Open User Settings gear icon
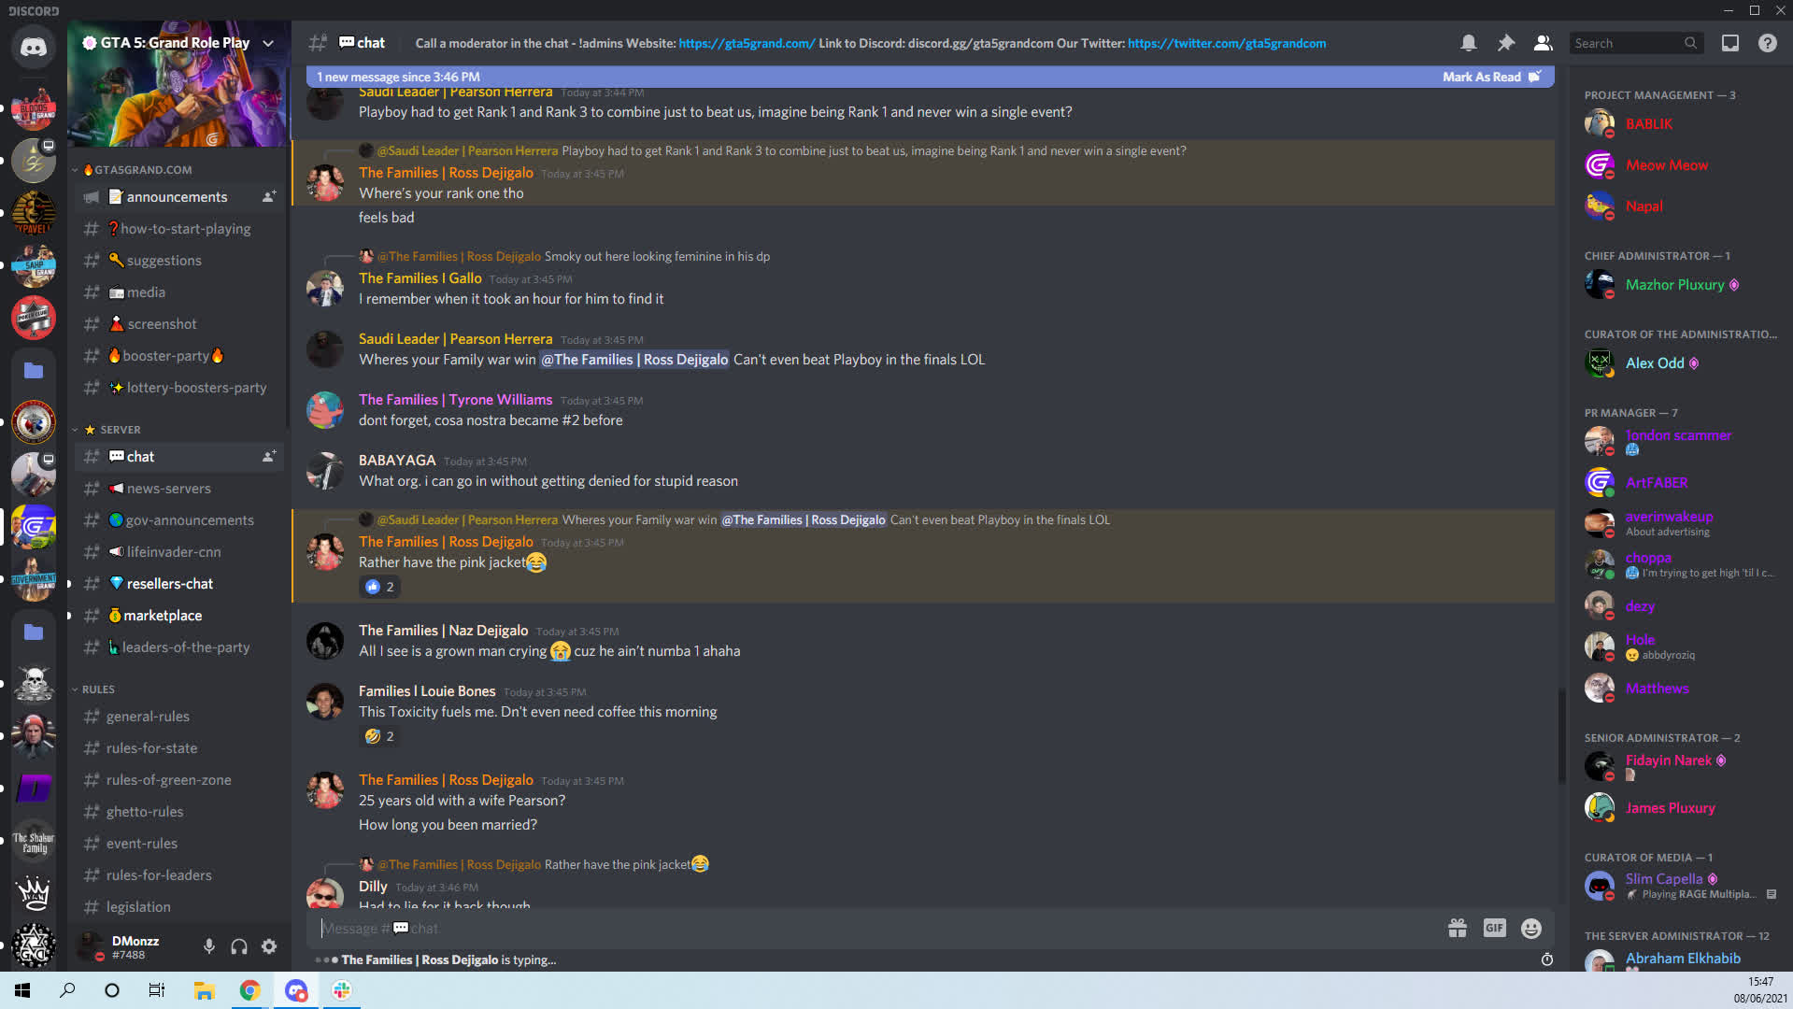 269,946
